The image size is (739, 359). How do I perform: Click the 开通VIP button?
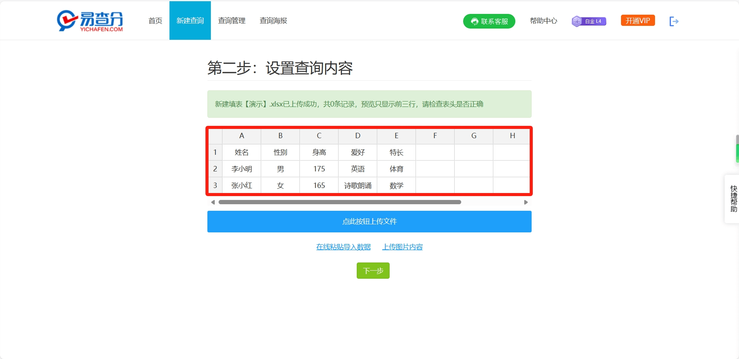click(638, 20)
